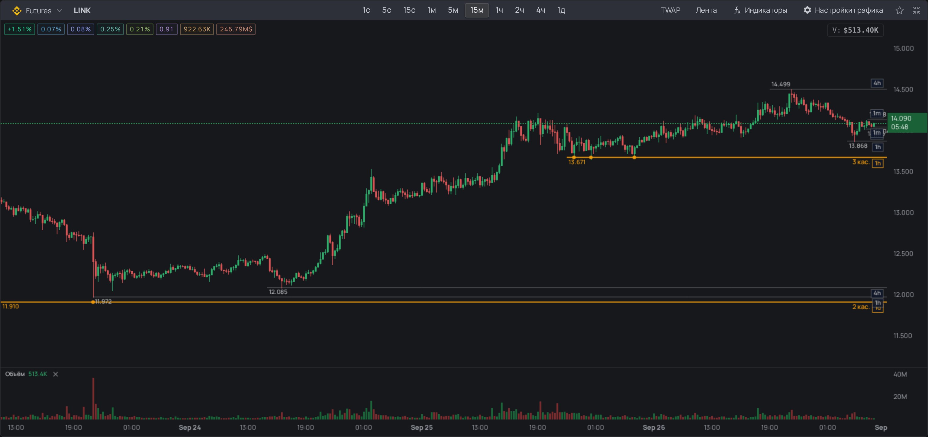The width and height of the screenshot is (928, 437).
Task: Choose the 2ч timeframe
Action: coord(520,10)
